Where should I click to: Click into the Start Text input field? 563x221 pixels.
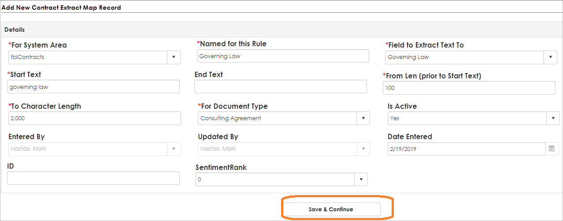pos(93,87)
